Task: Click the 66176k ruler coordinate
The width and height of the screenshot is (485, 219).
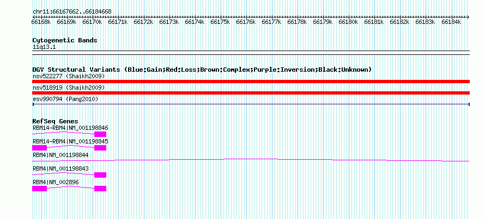Action: pos(246,22)
